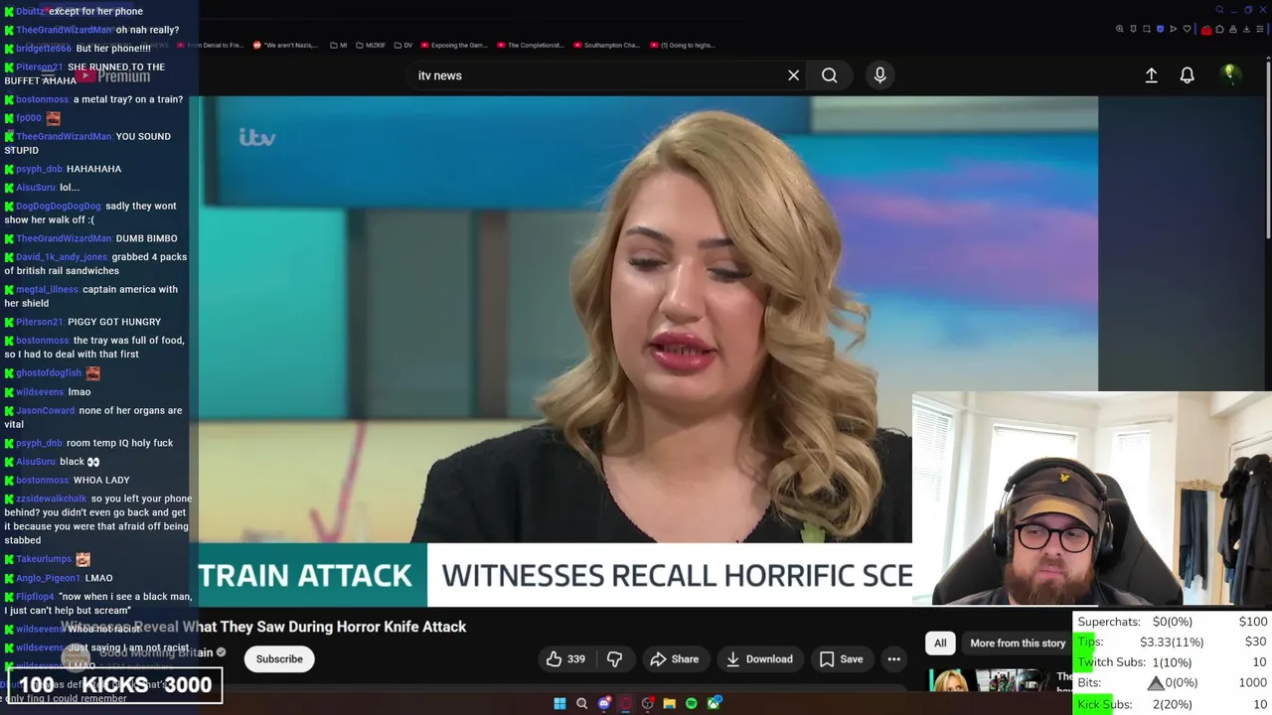Open the "We aren't Nazis" bookmark

point(286,45)
